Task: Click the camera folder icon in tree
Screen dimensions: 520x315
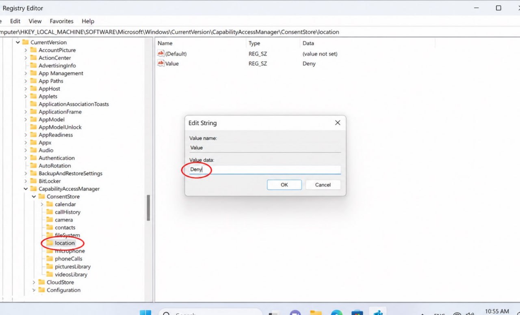Action: pos(50,220)
